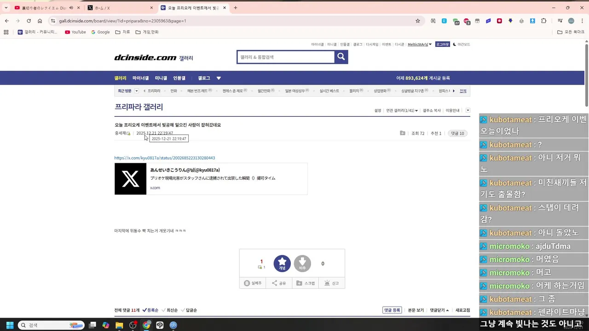Viewport: 589px width, 331px height.
Task: Downvote the post with the 비추 button
Action: [x=302, y=264]
